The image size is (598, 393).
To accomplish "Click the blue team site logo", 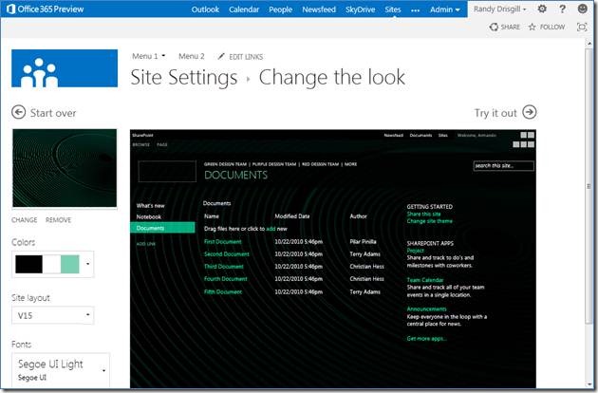I will 65,68.
